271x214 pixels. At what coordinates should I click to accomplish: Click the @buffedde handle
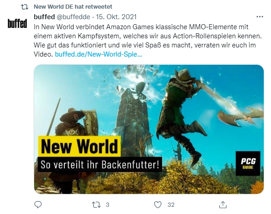coord(73,17)
